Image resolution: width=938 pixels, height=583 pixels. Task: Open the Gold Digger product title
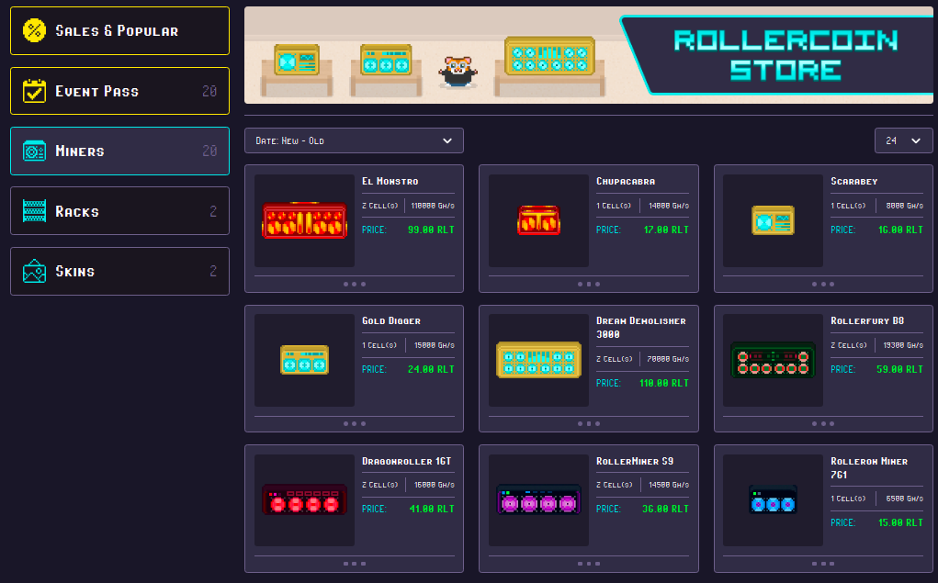point(391,321)
